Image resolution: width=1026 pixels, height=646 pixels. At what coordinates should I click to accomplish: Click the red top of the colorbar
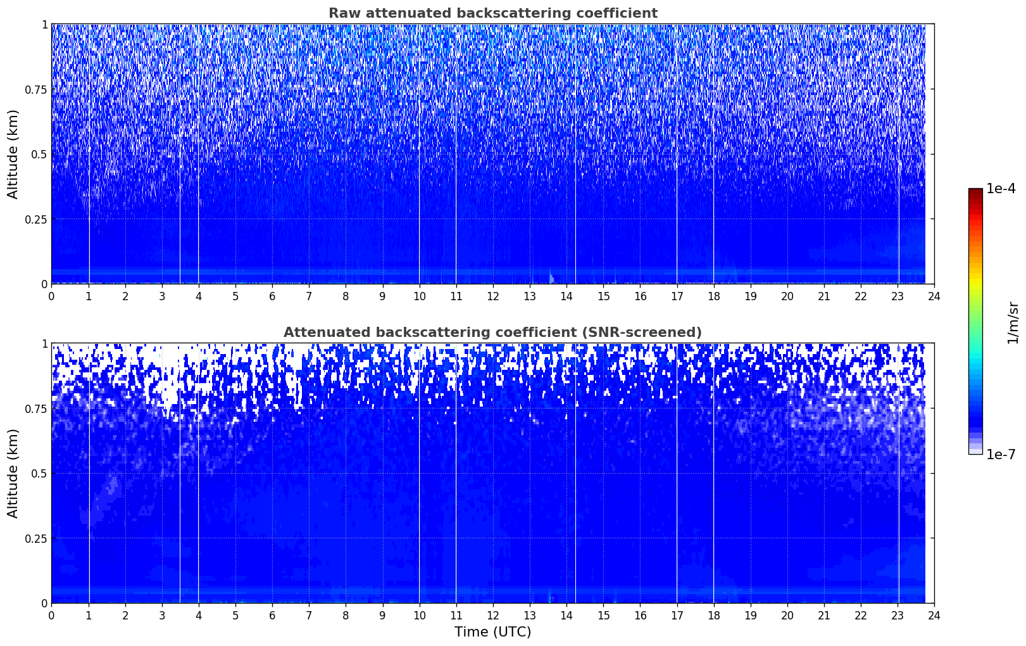tap(975, 193)
